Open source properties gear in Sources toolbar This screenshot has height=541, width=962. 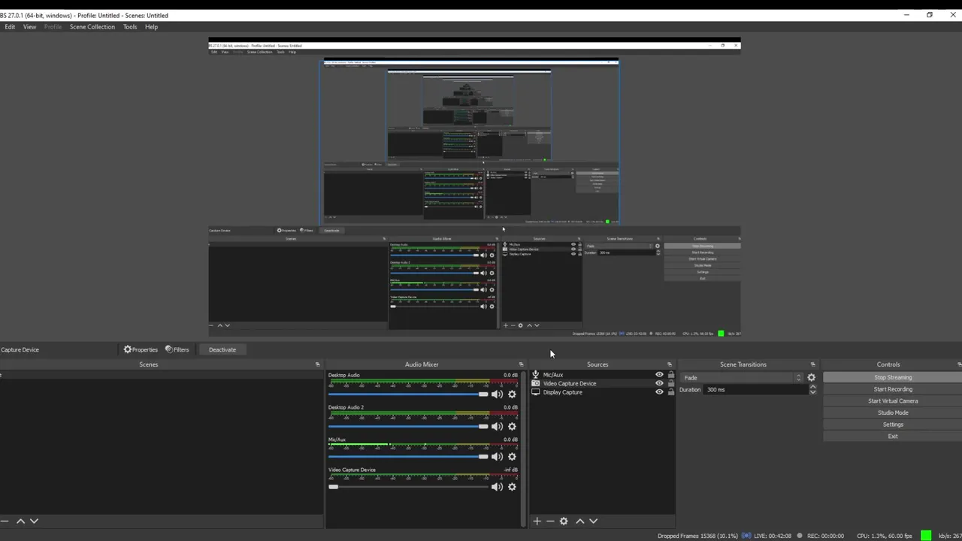click(x=564, y=521)
